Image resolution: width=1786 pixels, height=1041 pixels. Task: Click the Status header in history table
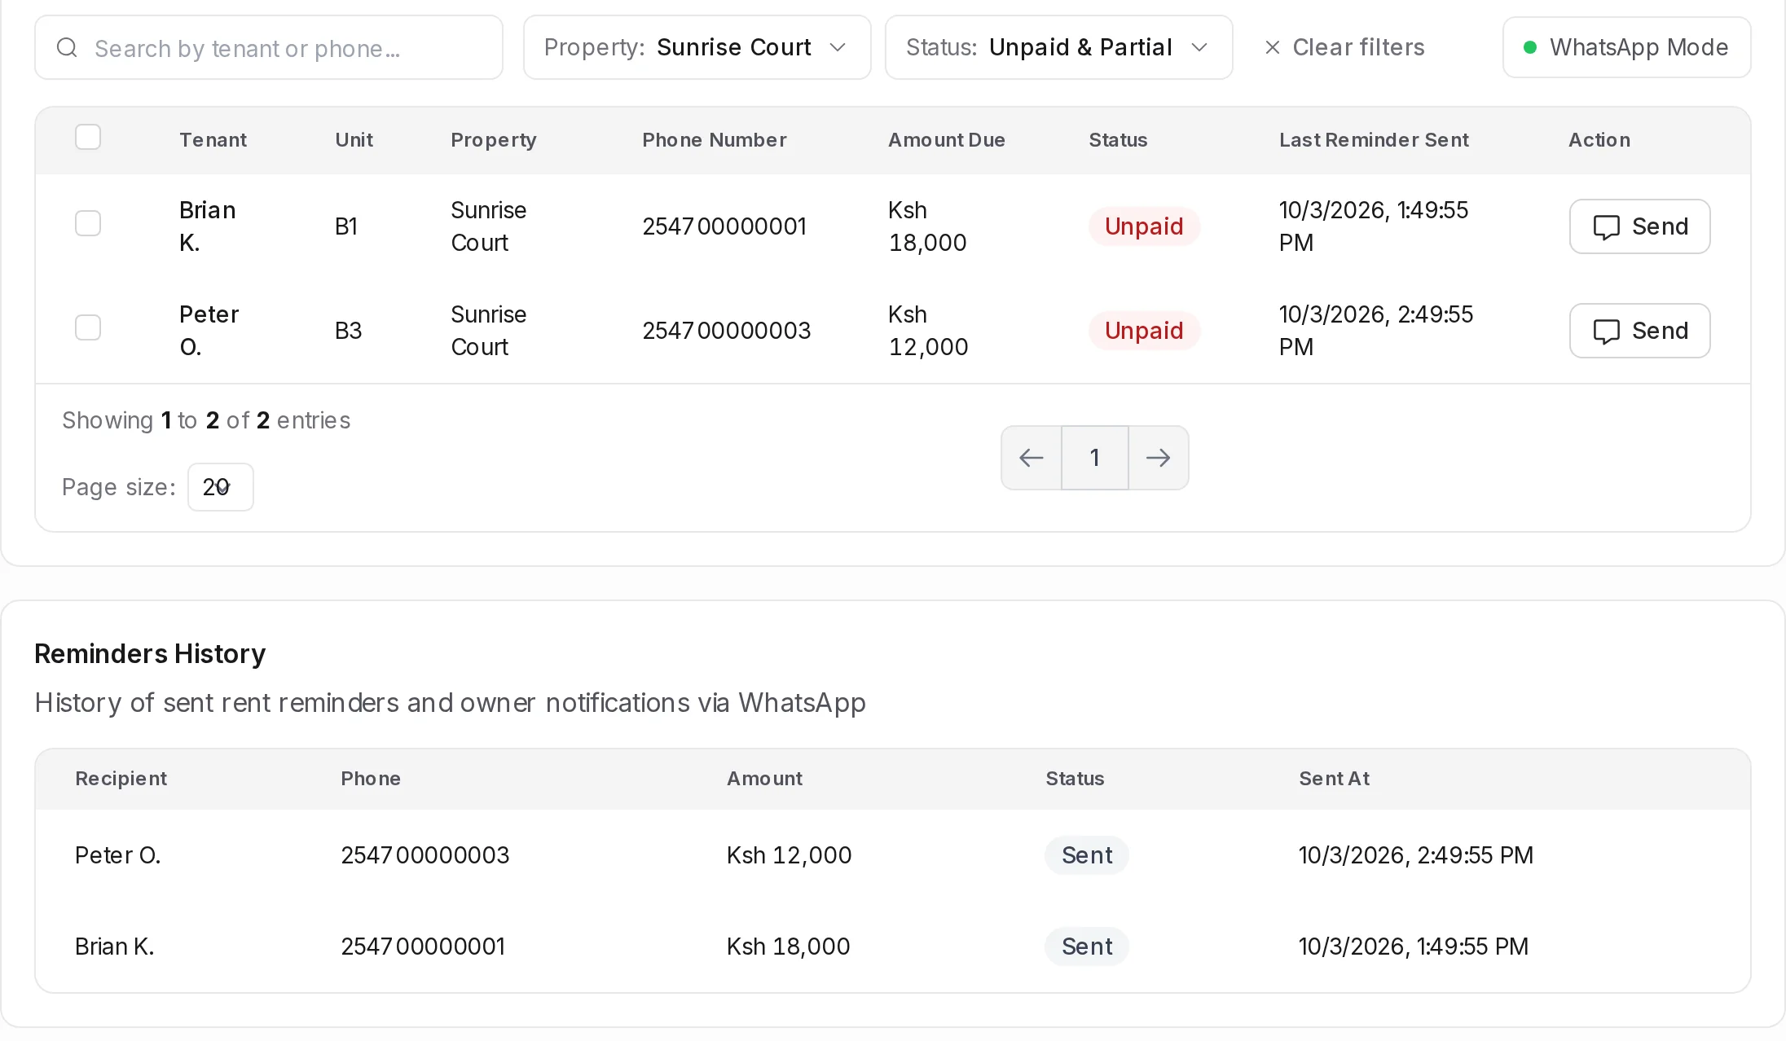[x=1075, y=779]
